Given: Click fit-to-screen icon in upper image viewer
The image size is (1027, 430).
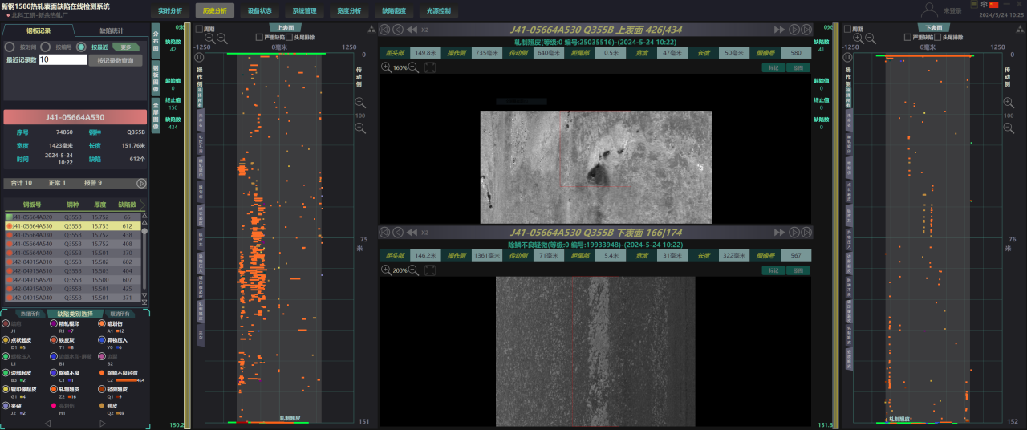Looking at the screenshot, I should coord(430,68).
